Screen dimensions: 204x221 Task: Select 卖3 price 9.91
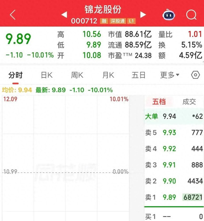click(x=169, y=165)
